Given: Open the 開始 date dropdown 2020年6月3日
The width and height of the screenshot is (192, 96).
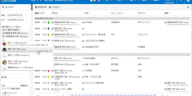Looking at the screenshot, I should 17,15.
